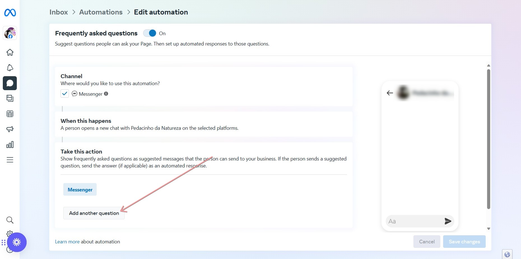Select the Messenger tab under Take this action

coord(80,190)
